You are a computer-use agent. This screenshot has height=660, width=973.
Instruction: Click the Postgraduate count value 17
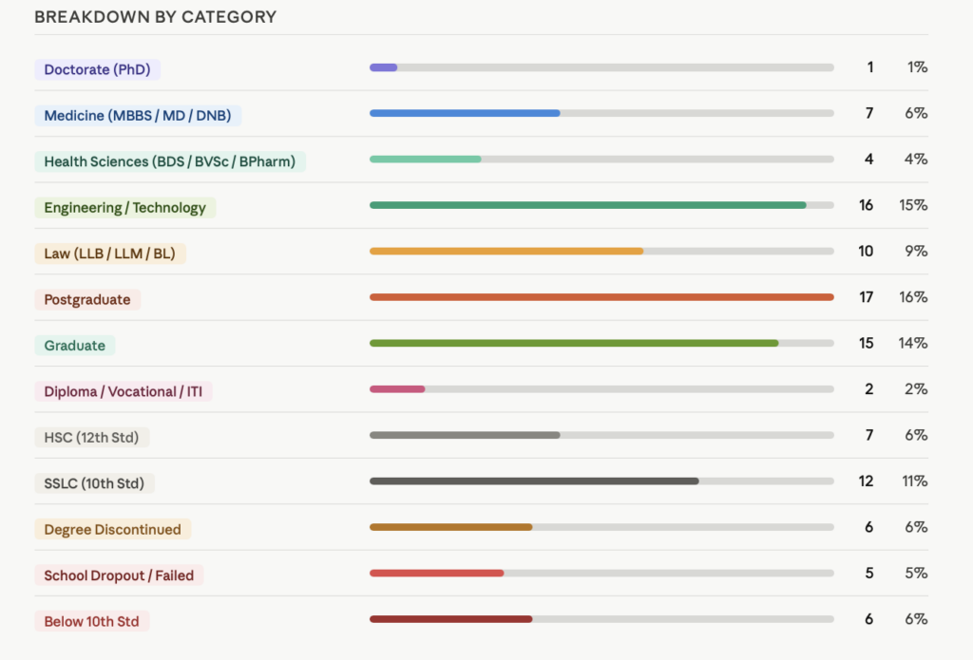[867, 297]
